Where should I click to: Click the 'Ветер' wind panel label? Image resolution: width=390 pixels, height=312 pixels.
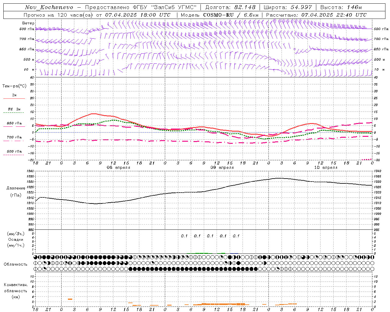click(x=28, y=23)
